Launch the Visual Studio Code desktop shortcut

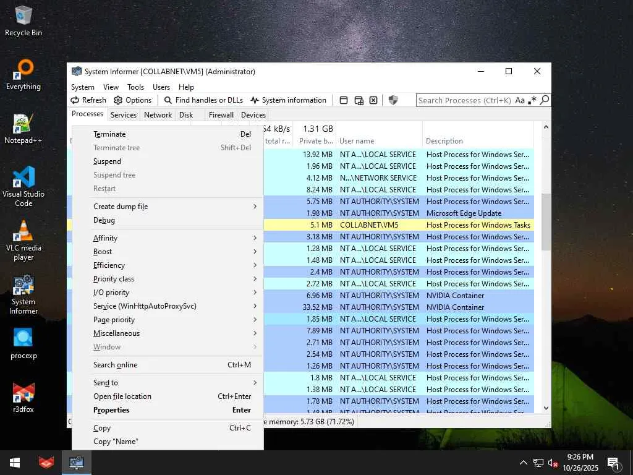click(23, 186)
